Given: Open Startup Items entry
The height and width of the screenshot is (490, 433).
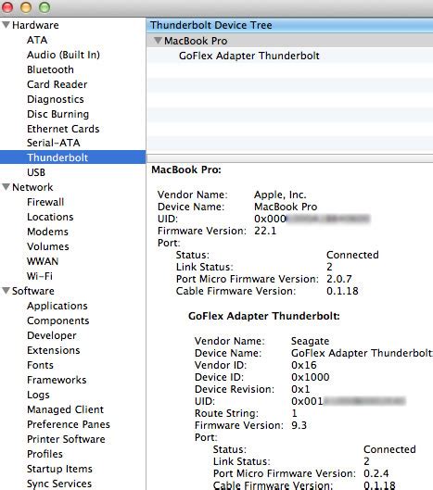Looking at the screenshot, I should pyautogui.click(x=59, y=469).
